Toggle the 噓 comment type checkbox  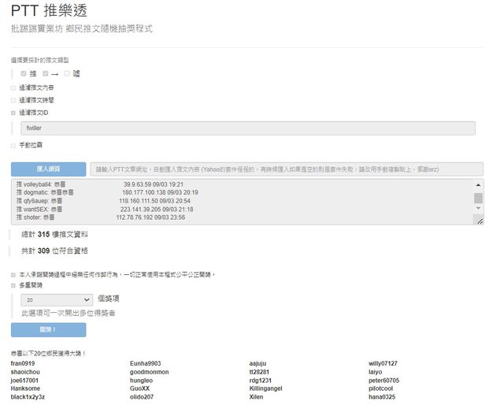click(x=68, y=73)
